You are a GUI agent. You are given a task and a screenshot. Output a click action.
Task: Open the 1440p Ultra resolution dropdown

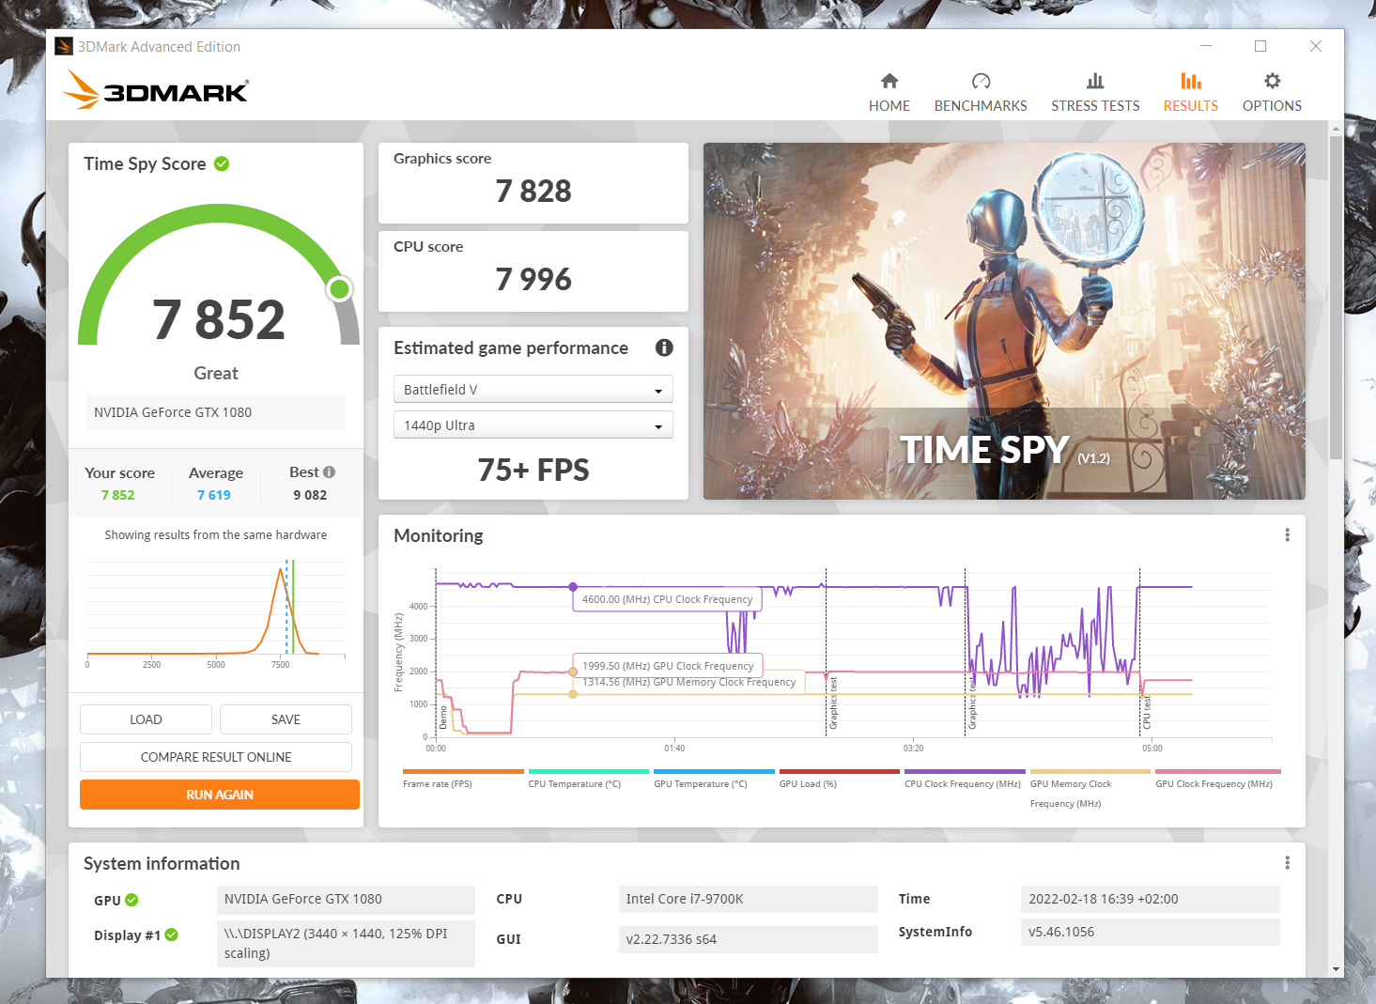tap(533, 425)
